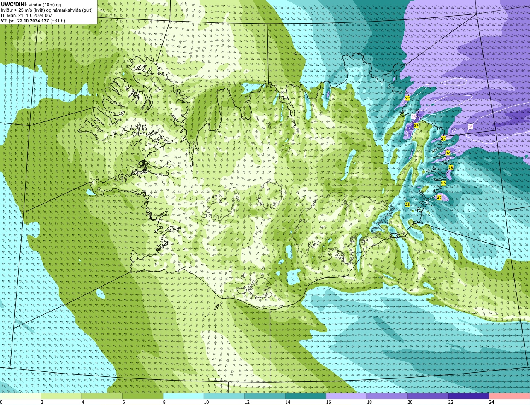Click the yellow 32 gust marker
Viewport: 530px width, 405px height.
448,153
